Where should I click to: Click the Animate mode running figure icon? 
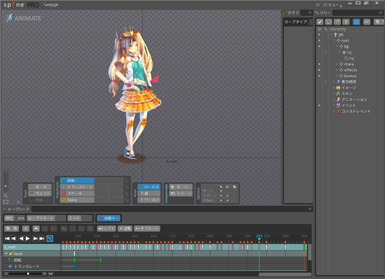click(10, 18)
